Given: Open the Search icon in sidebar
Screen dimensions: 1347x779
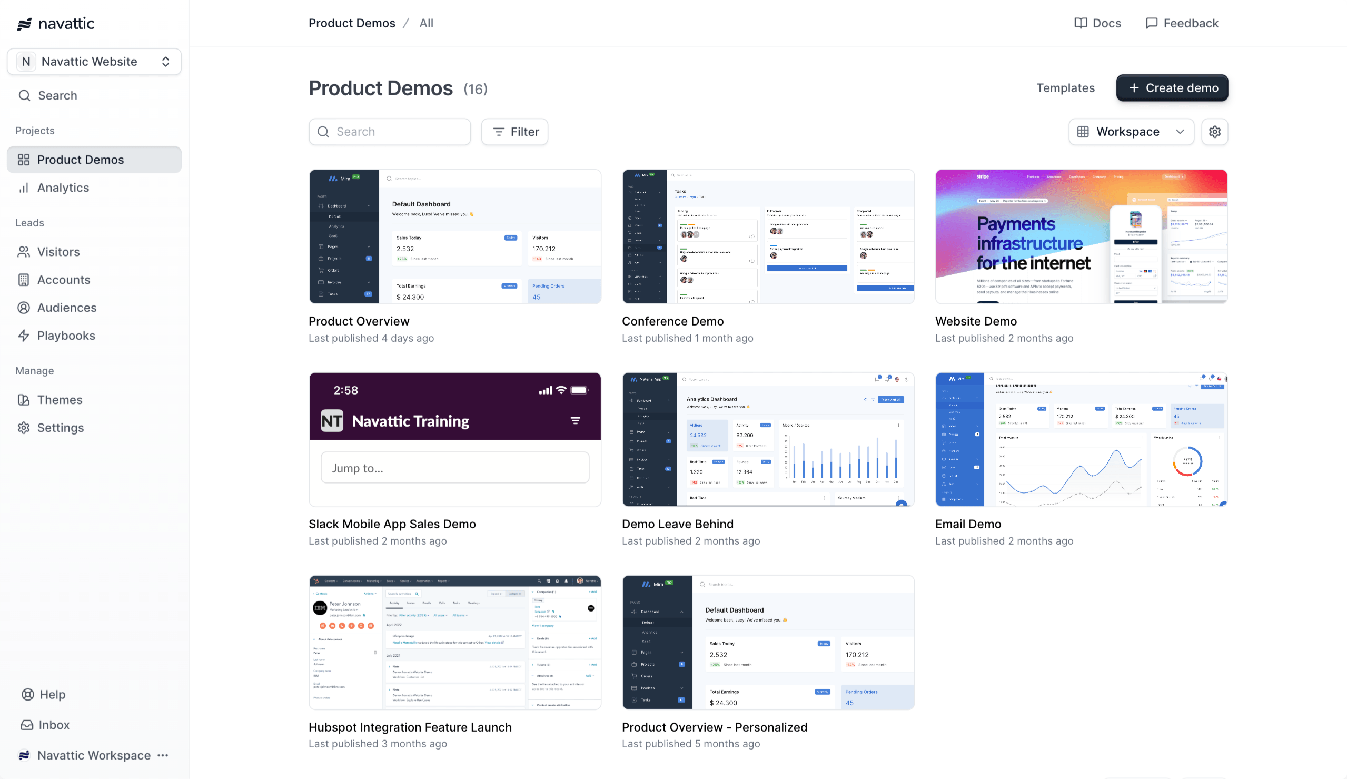Looking at the screenshot, I should tap(24, 95).
